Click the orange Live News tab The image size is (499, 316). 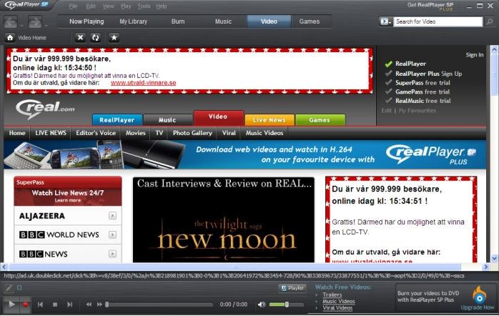pyautogui.click(x=270, y=120)
